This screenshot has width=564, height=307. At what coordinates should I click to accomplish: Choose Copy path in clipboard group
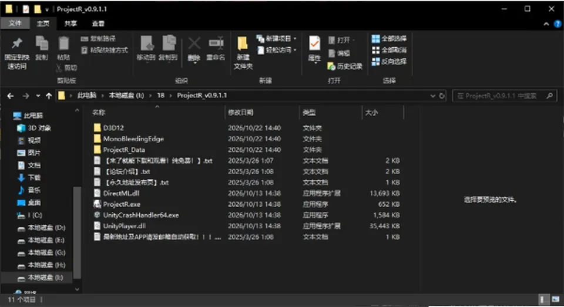98,39
